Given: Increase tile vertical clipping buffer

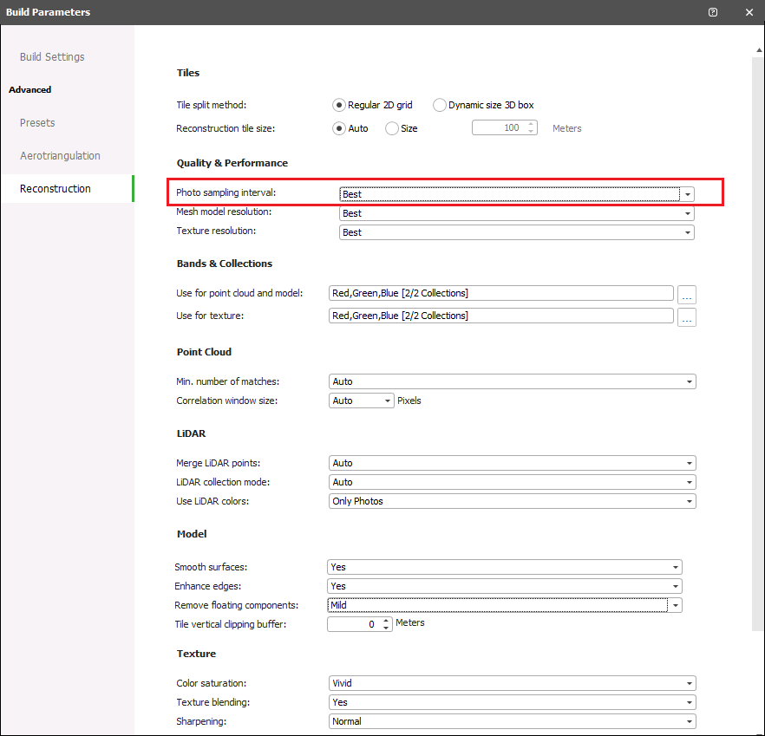Looking at the screenshot, I should pos(386,621).
